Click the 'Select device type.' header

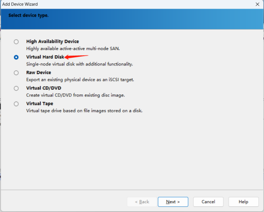(29, 15)
